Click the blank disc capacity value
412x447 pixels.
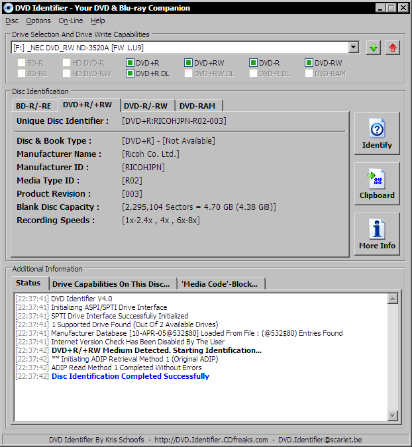click(x=199, y=207)
